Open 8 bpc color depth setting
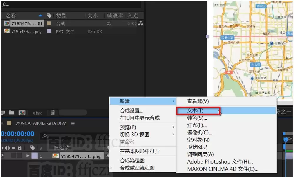 coord(37,113)
